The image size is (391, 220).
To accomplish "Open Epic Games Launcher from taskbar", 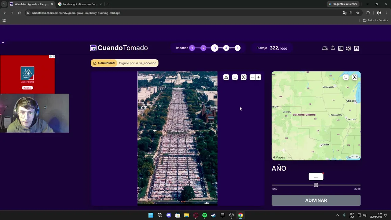I will click(223, 215).
